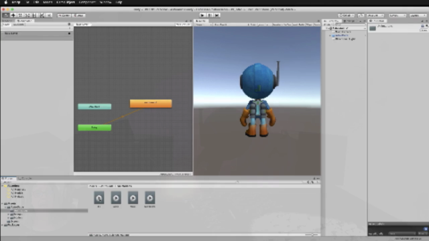Switch to the Console tab
The width and height of the screenshot is (429, 241).
[25, 179]
